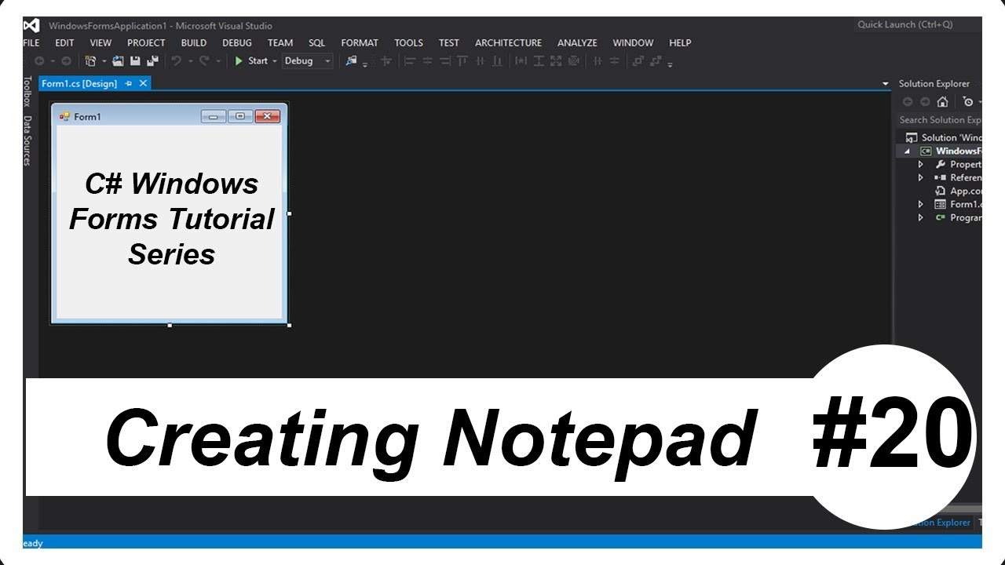The height and width of the screenshot is (565, 1005).
Task: Open the Toolbox side panel tab
Action: point(27,92)
